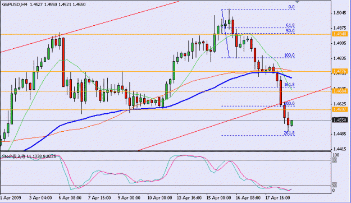Click the stochastic lower level 20 tag
The image size is (351, 203).
click(x=335, y=185)
